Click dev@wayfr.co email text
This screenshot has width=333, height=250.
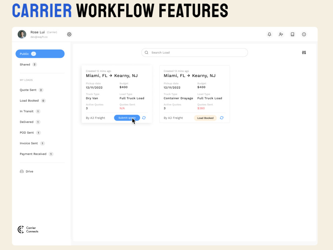click(x=39, y=37)
